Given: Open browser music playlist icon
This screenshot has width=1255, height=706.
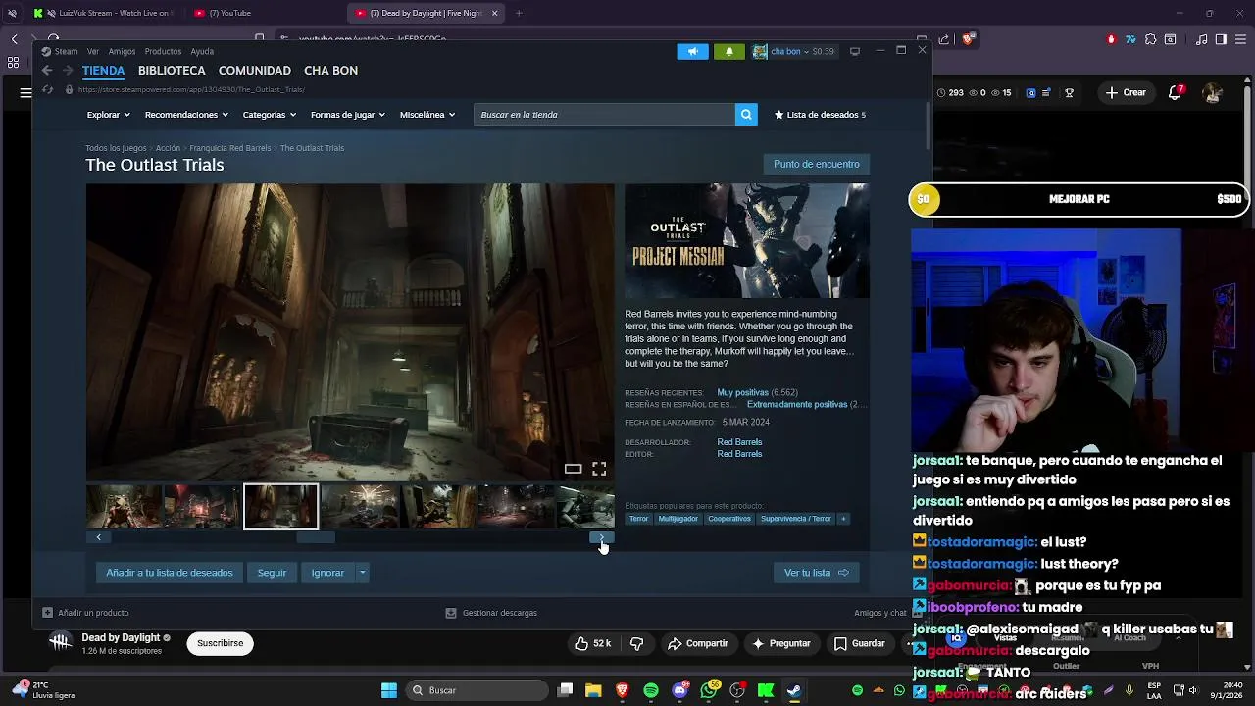Looking at the screenshot, I should (1202, 39).
